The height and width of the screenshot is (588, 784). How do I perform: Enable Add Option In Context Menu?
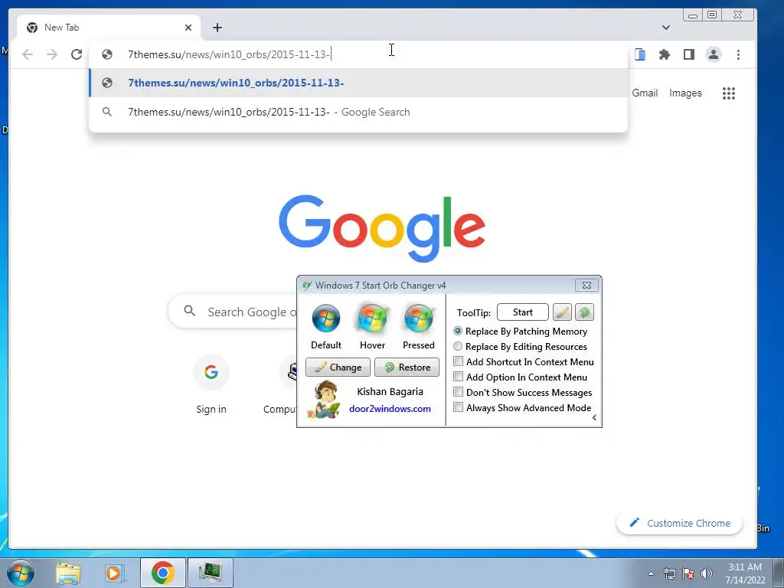[x=520, y=377]
